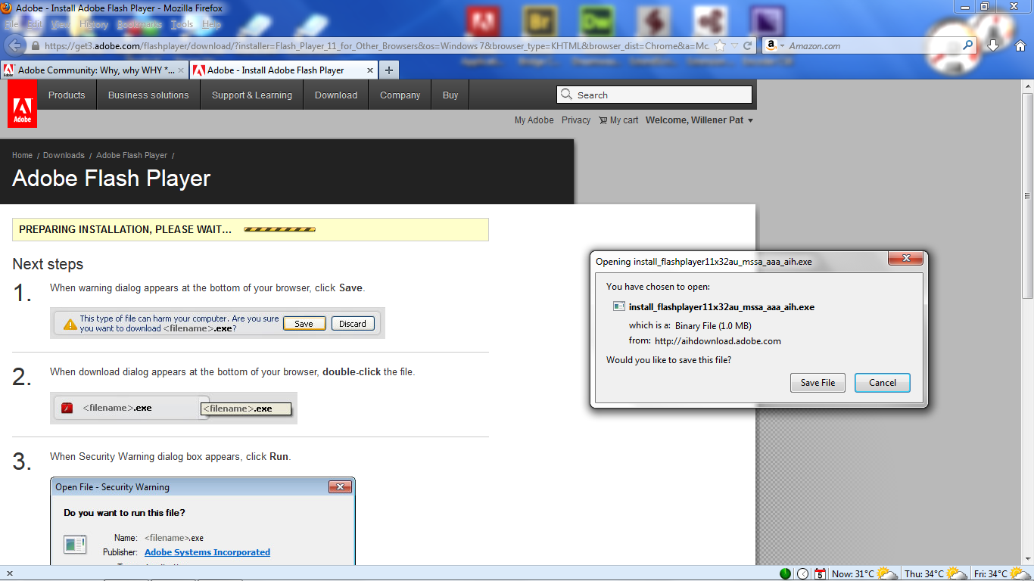
Task: Open the Business solutions menu
Action: (148, 95)
